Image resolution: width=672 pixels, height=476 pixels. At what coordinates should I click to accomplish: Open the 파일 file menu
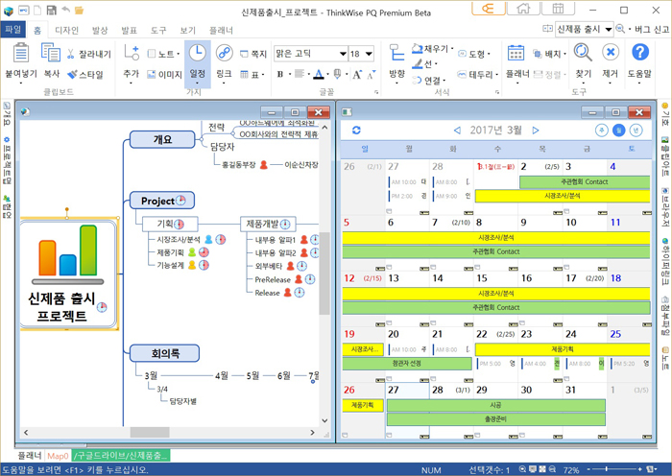coord(13,31)
